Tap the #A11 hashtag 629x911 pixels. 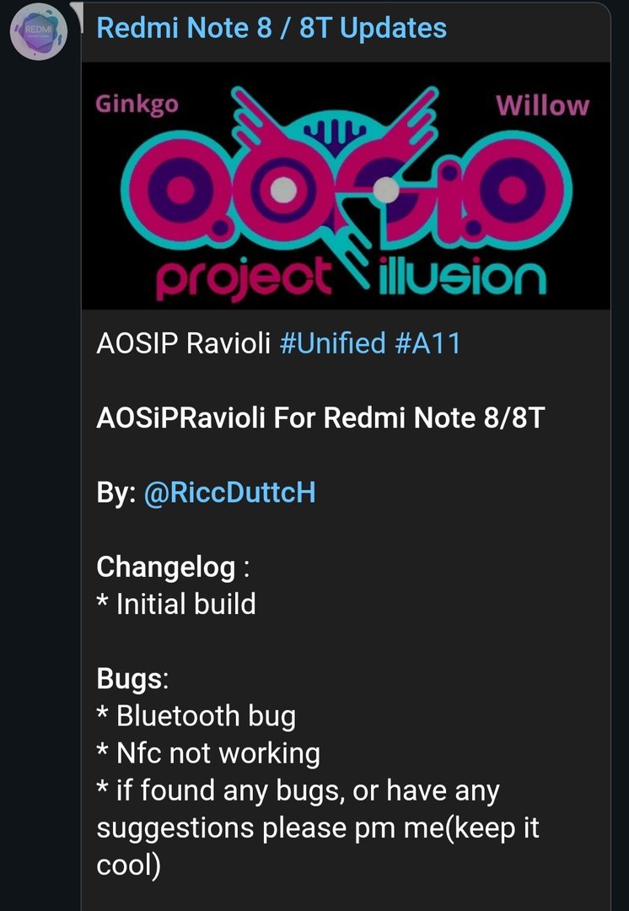click(427, 342)
